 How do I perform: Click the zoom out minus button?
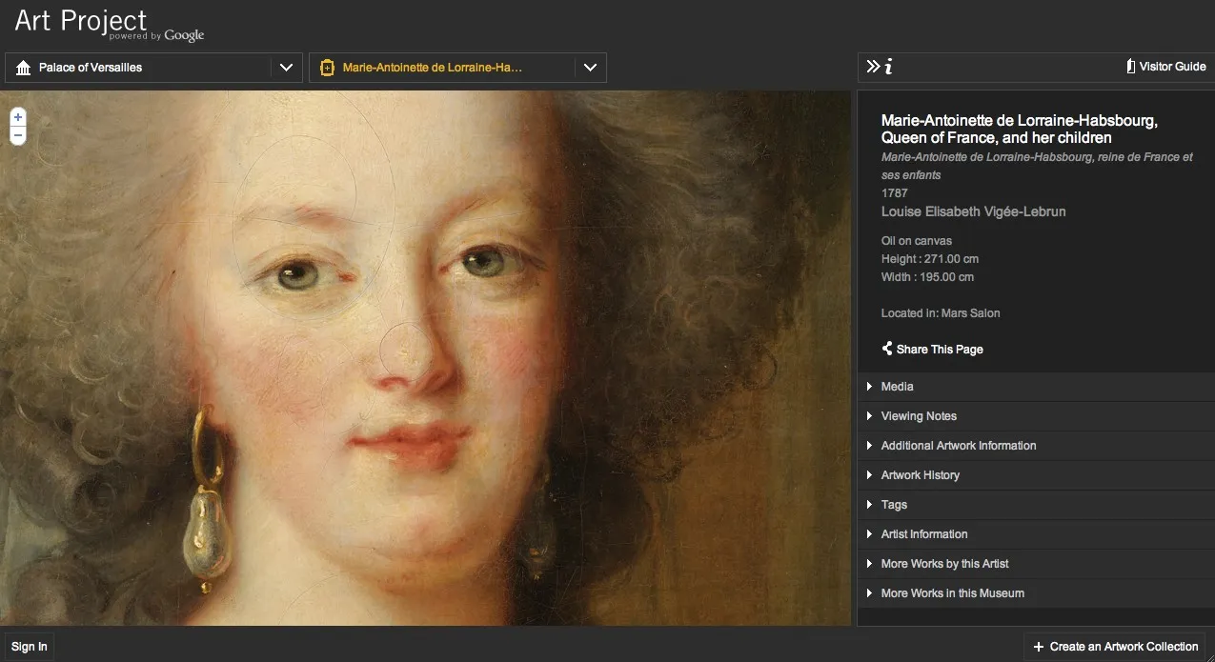point(18,136)
